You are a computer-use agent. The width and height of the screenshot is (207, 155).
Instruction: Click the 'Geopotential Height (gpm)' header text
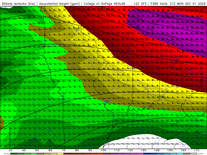coord(60,4)
